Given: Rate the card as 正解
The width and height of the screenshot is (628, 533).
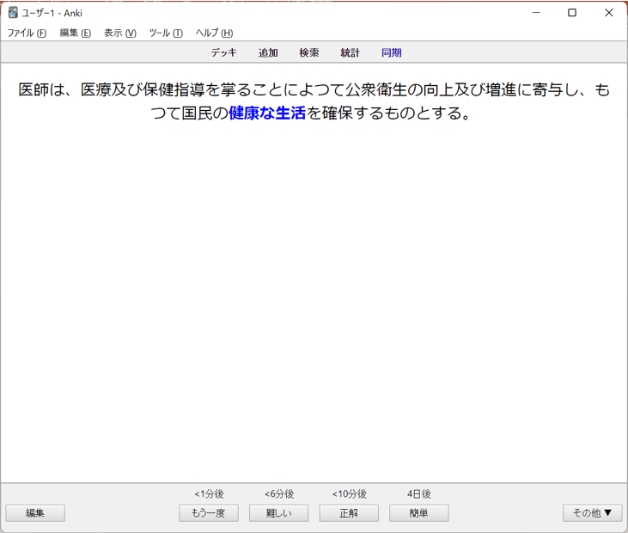Looking at the screenshot, I should click(x=349, y=513).
